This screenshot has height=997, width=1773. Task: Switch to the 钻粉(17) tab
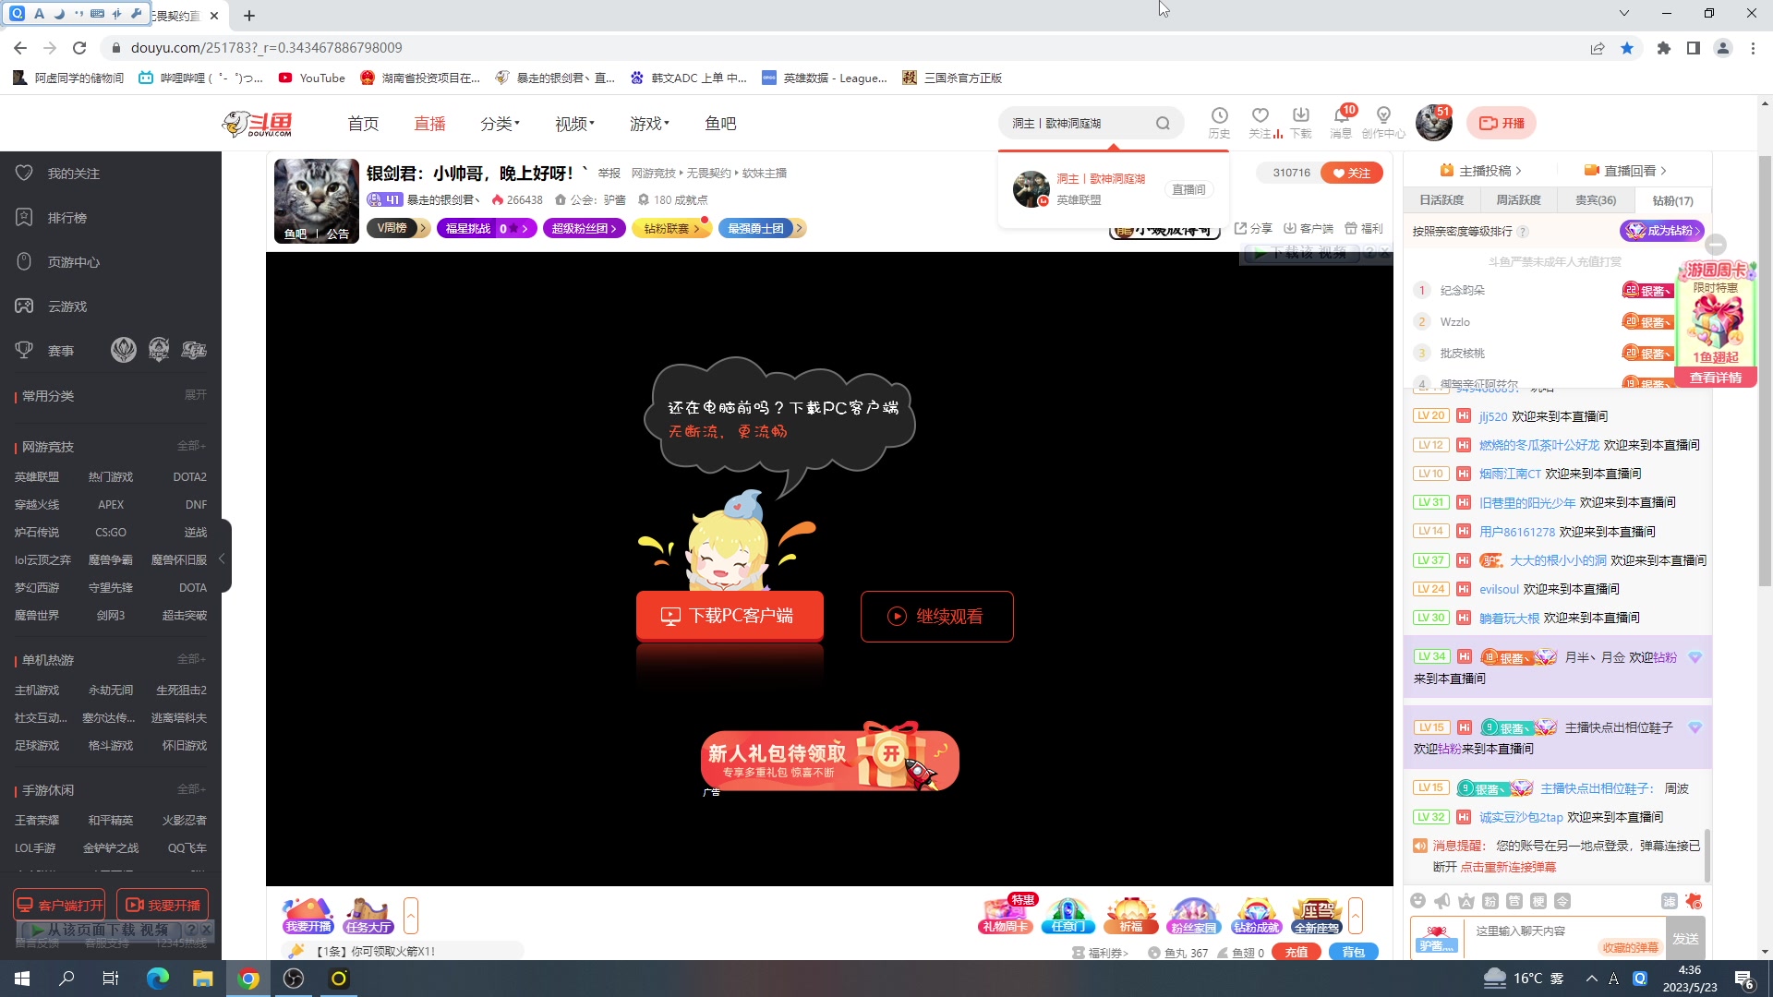pos(1671,200)
